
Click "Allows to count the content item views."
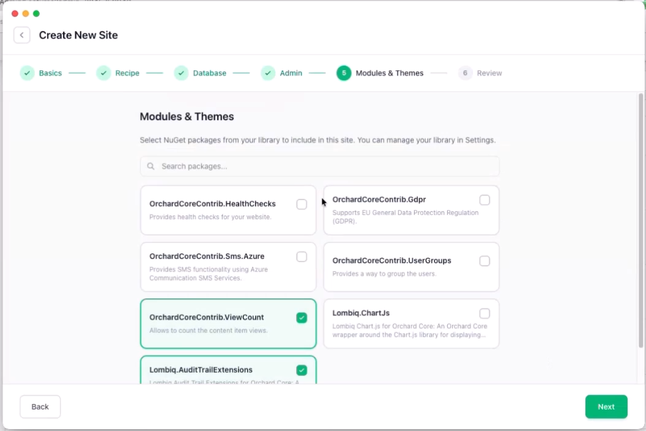click(209, 331)
